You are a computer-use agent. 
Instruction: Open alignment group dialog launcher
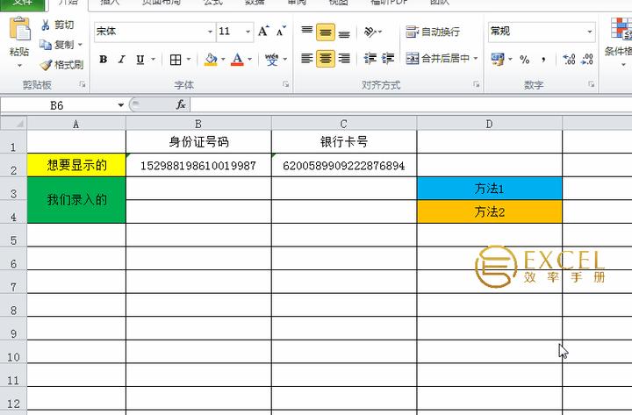477,84
